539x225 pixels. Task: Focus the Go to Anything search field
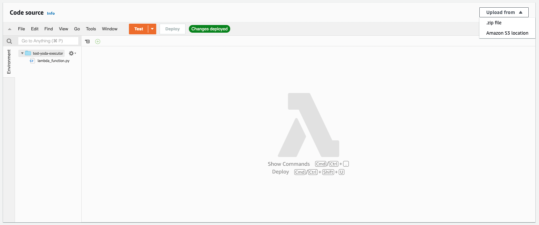pos(48,41)
